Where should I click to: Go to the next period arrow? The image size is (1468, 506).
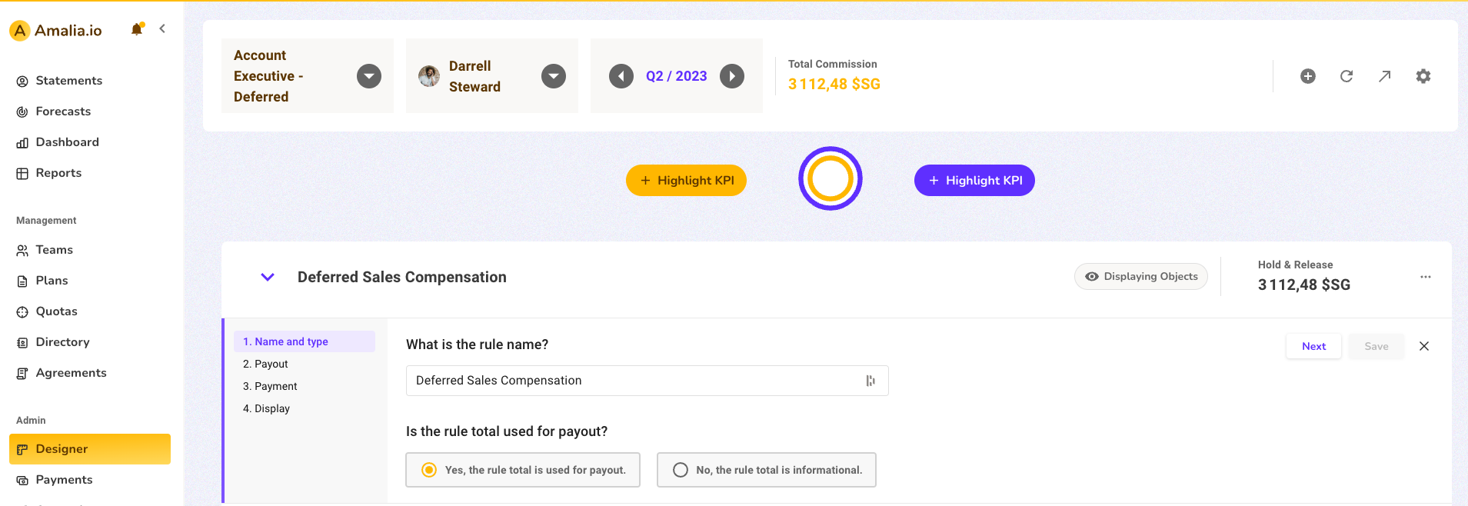tap(732, 76)
